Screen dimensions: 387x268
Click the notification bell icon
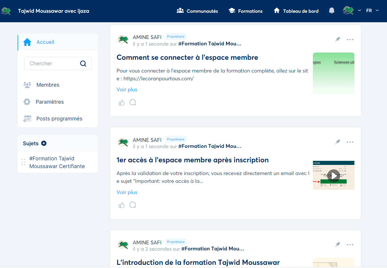pyautogui.click(x=332, y=11)
